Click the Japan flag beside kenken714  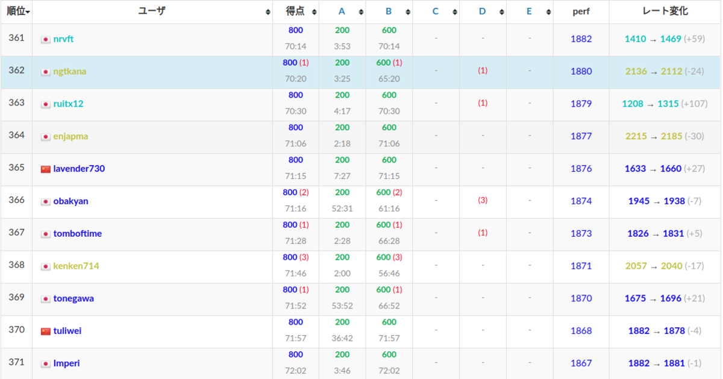[45, 267]
